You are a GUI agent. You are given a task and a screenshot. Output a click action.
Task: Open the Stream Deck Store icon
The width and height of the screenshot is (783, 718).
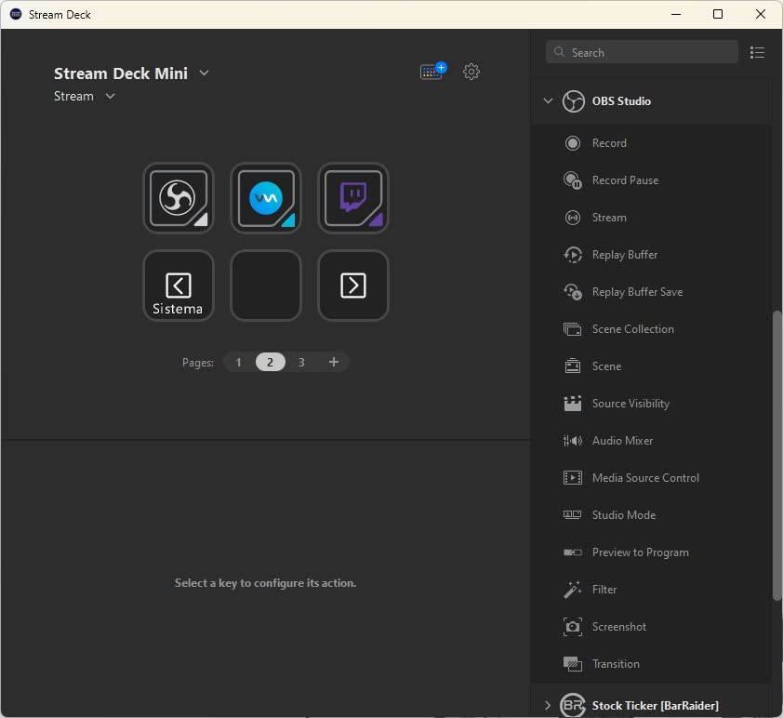click(433, 72)
